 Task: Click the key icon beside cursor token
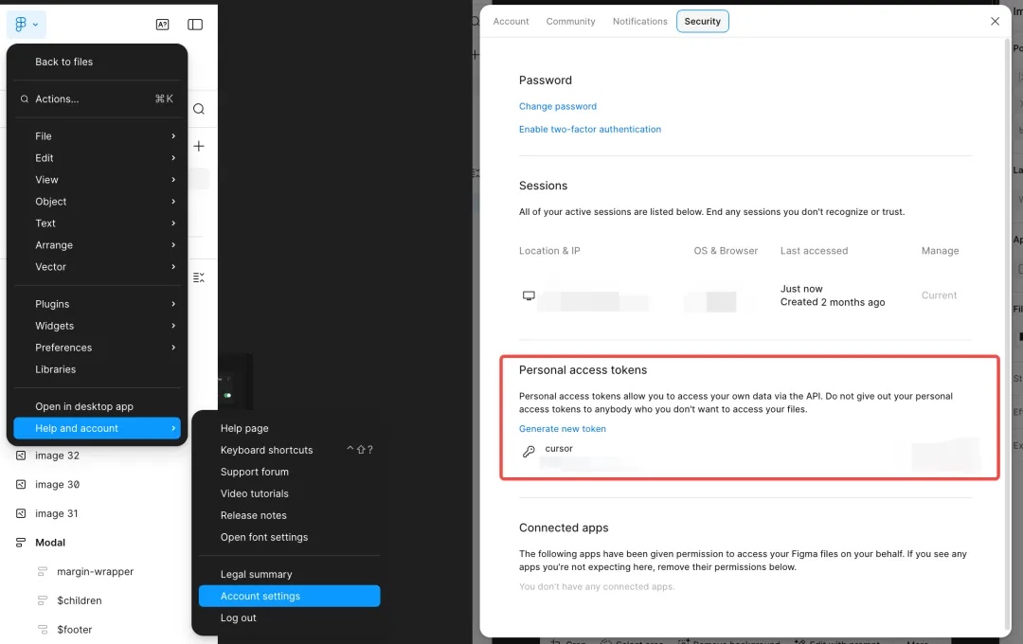click(529, 452)
